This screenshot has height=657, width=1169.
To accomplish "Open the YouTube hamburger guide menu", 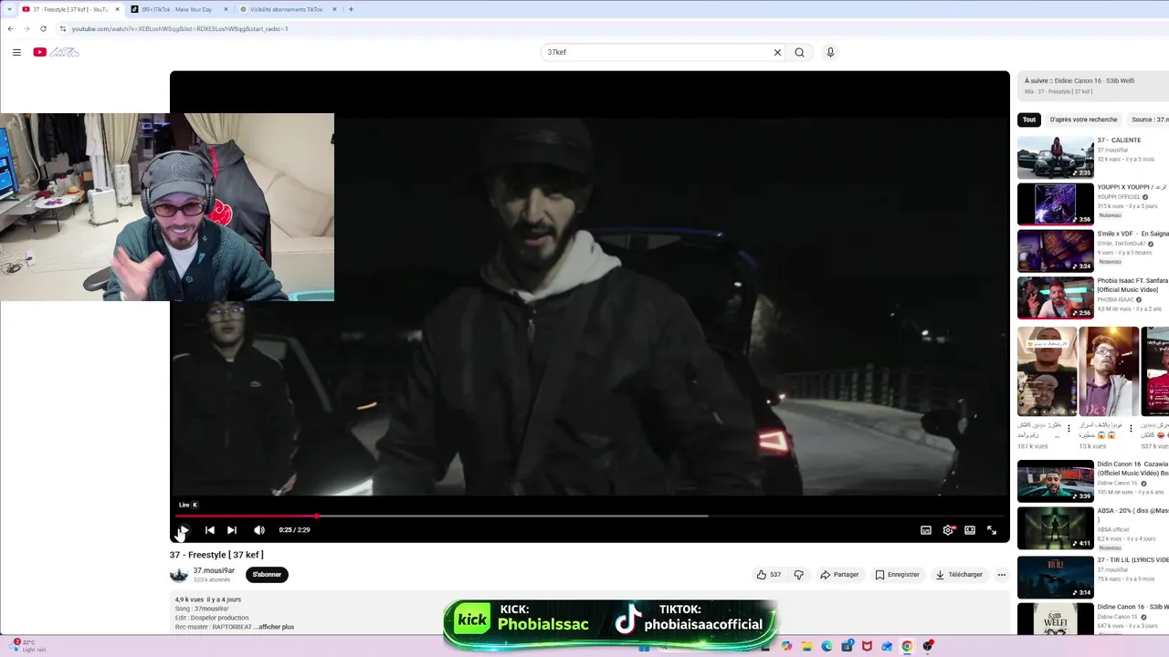I will coord(16,52).
